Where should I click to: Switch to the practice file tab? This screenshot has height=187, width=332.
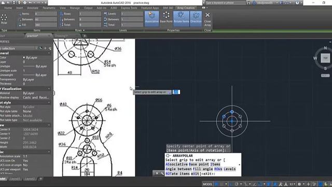point(32,36)
